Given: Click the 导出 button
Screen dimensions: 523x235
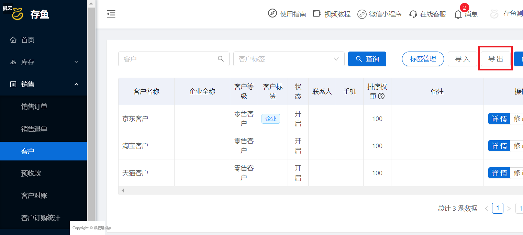Looking at the screenshot, I should pos(496,59).
